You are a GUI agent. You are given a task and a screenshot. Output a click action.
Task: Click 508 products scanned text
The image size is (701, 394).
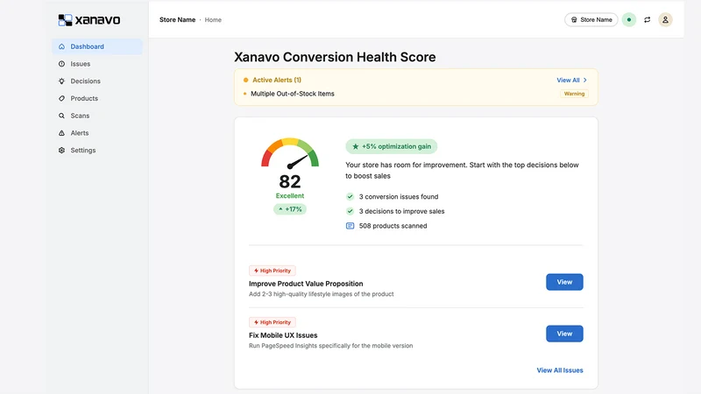pos(393,226)
